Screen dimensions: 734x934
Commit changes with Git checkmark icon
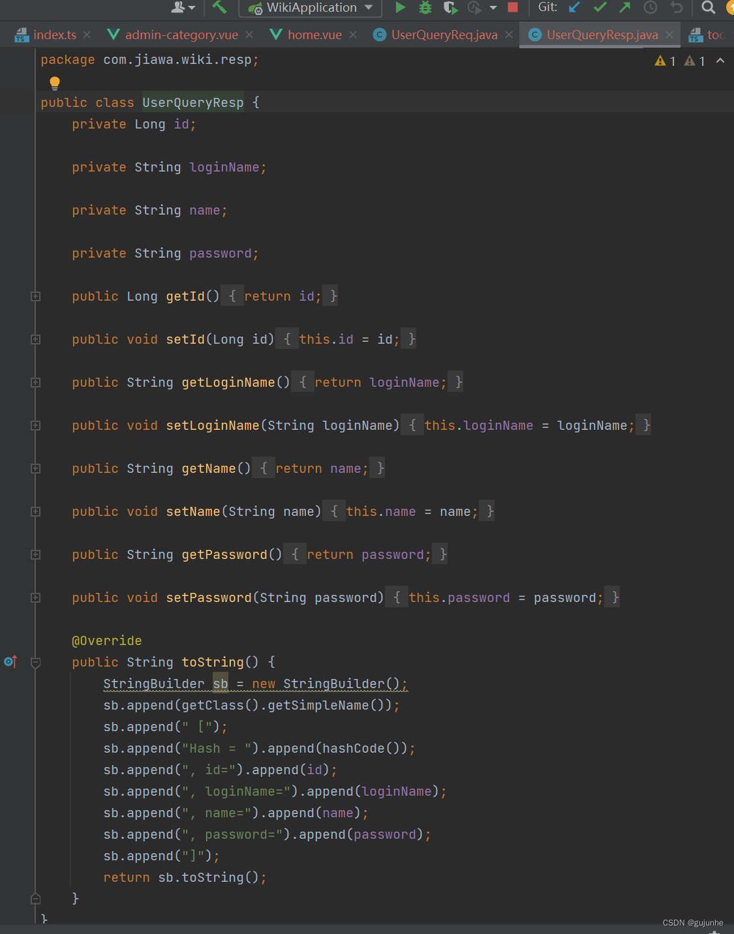pos(600,7)
